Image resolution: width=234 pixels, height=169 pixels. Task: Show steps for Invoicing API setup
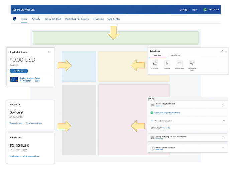coord(159,139)
